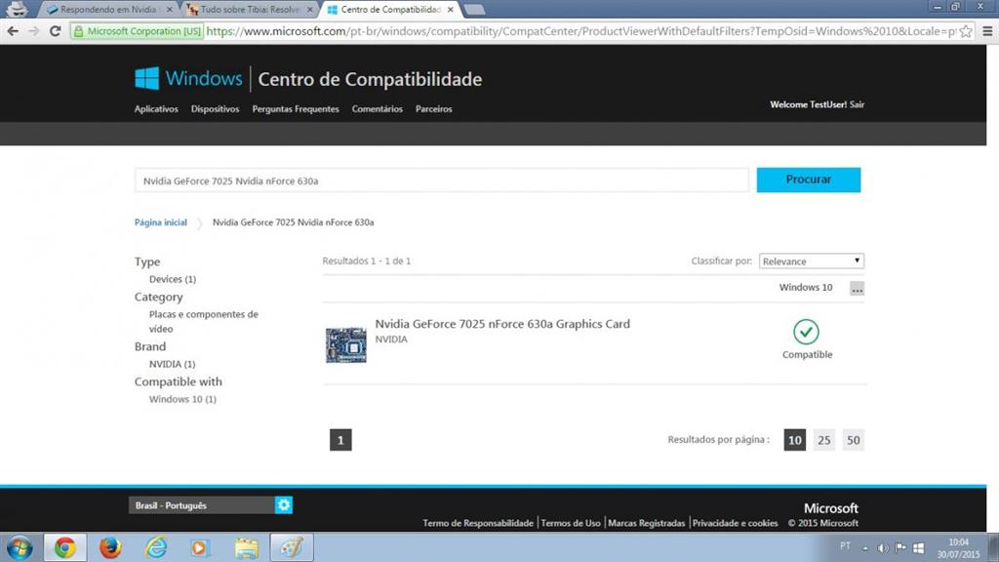Click the Windows 10 upgrade tray icon
This screenshot has width=999, height=562.
(x=918, y=548)
